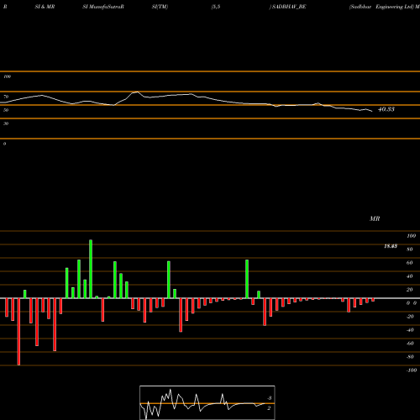420x420 pixels.
Task: Click the 30 label on RSI axis
Action: [6, 123]
